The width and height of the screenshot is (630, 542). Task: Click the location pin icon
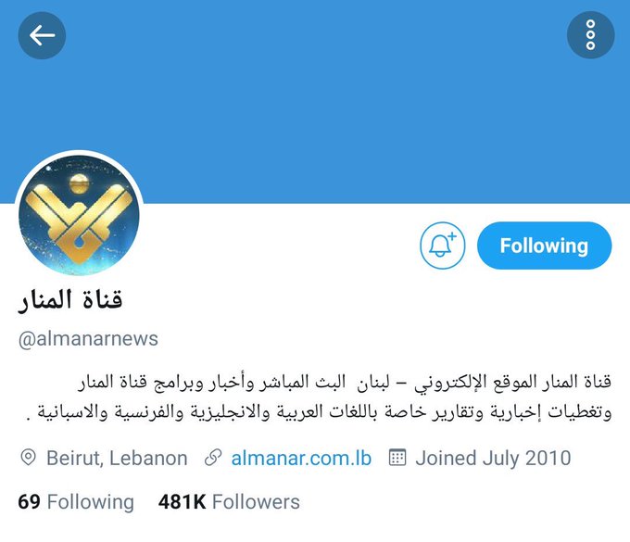[x=28, y=458]
